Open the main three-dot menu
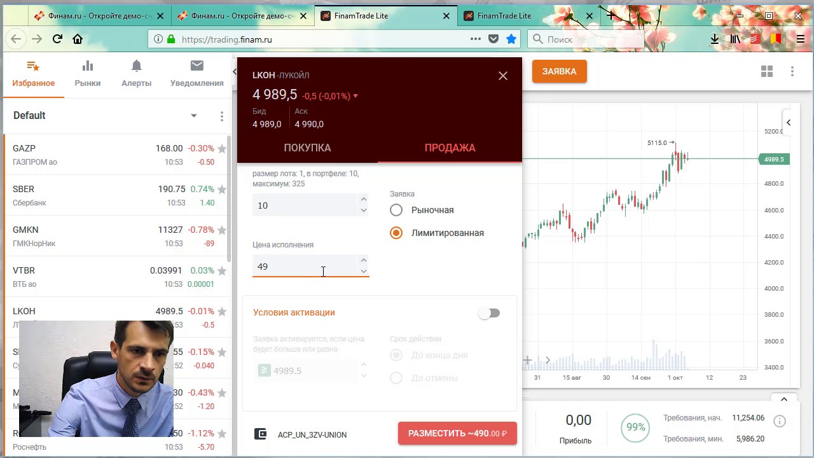 tap(792, 71)
